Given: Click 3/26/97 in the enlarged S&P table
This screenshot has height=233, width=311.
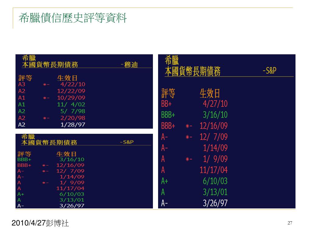Looking at the screenshot, I should point(215,203).
